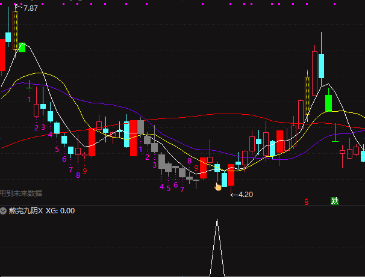The width and height of the screenshot is (365, 277).
Task: Click the white XG signal spike peak
Action: click(x=217, y=220)
